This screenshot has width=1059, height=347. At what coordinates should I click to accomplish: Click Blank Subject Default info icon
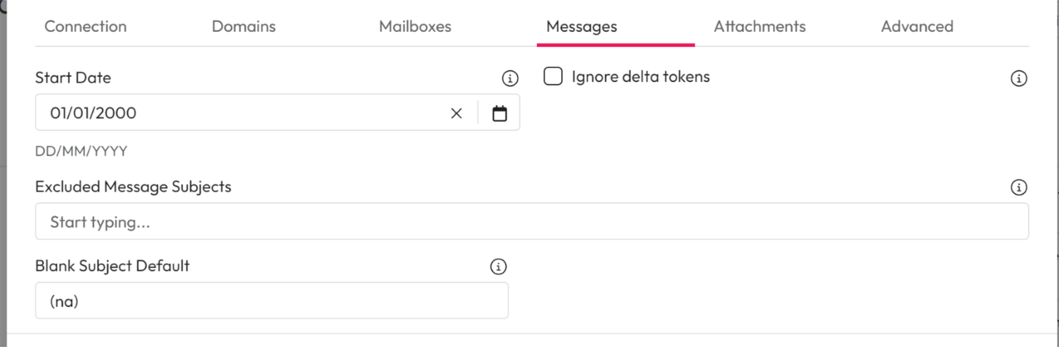(498, 266)
